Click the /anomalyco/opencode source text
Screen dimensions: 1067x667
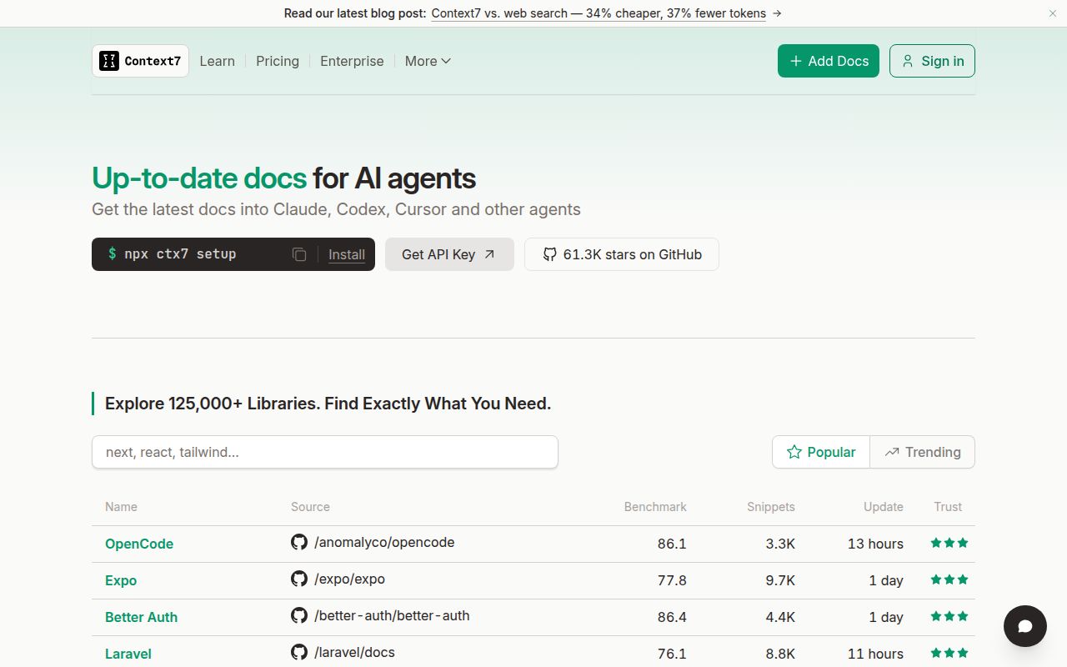click(384, 542)
